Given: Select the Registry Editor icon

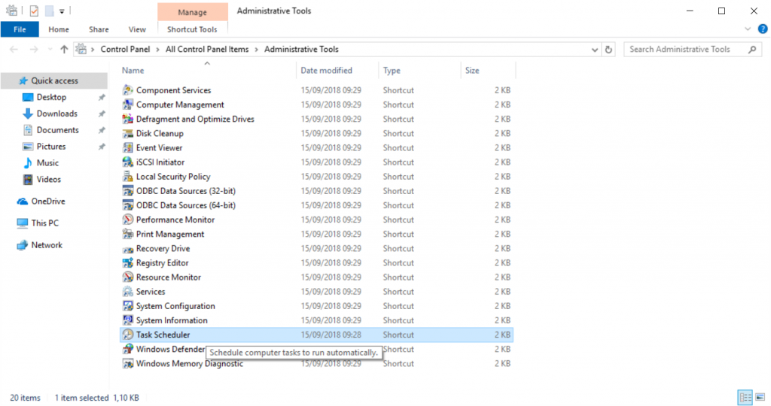Looking at the screenshot, I should (128, 262).
